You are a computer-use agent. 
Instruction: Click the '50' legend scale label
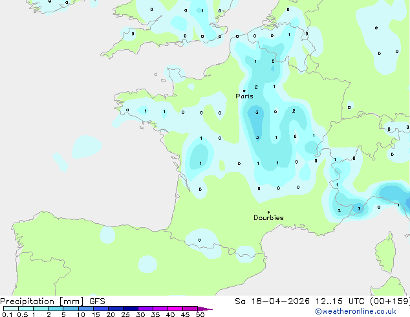coord(200,314)
